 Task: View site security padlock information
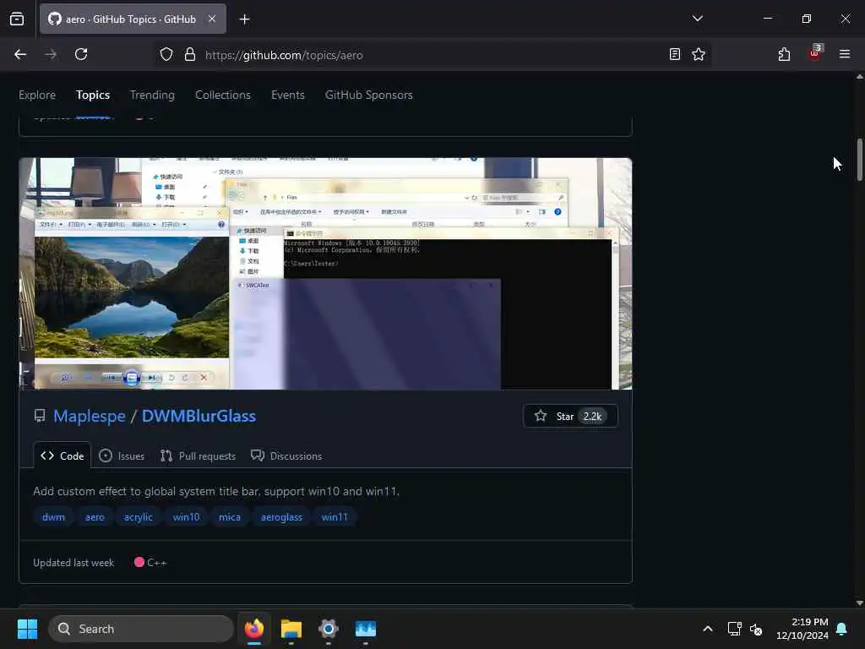pos(190,55)
